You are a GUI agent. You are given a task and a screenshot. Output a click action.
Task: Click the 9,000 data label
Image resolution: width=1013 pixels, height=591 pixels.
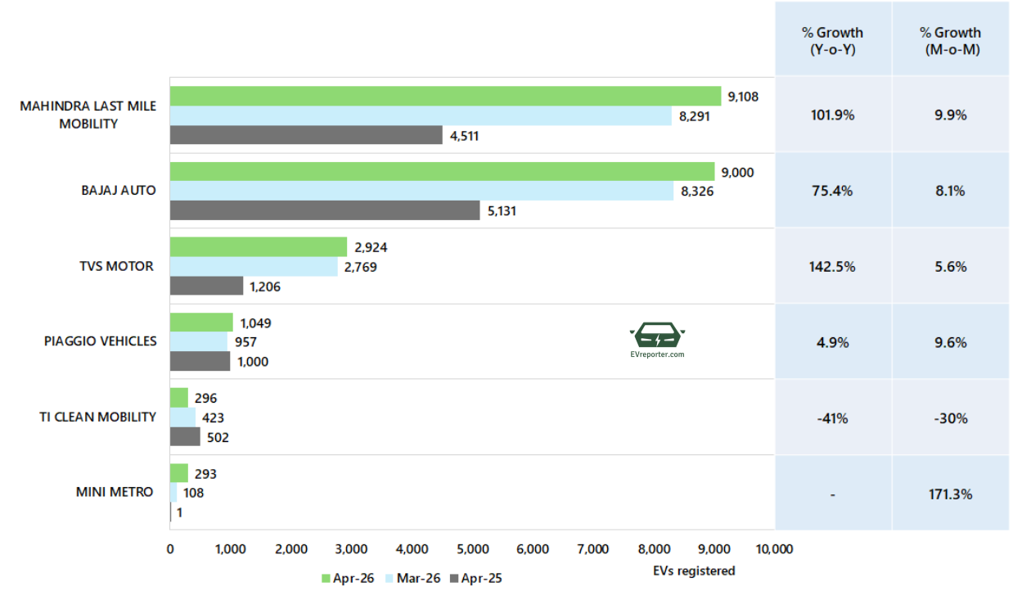(737, 172)
